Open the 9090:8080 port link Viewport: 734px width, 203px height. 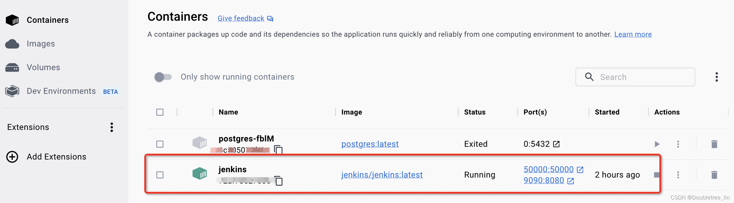pos(544,181)
